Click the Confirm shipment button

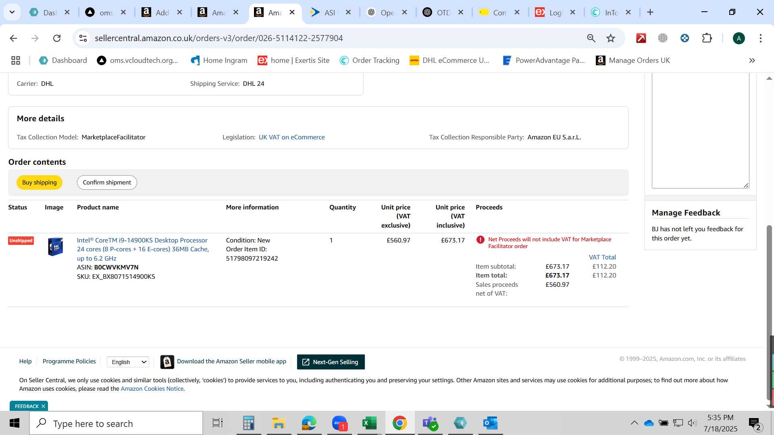click(107, 182)
